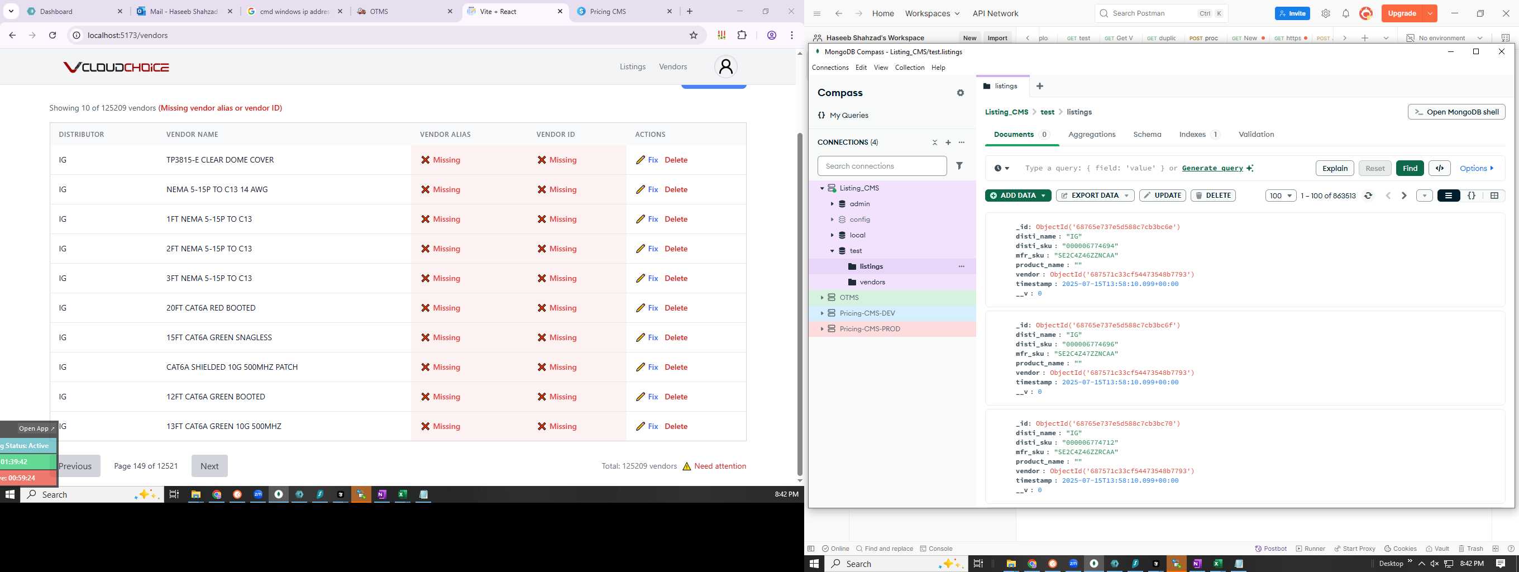The height and width of the screenshot is (572, 1519).
Task: Expand the admin database node
Action: tap(832, 204)
